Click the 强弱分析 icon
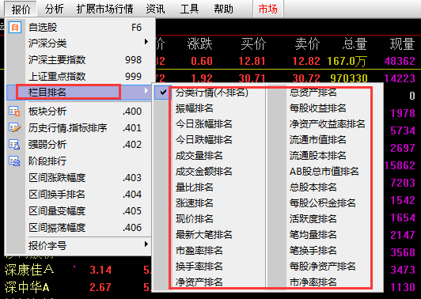The height and width of the screenshot is (299, 421). [14, 145]
